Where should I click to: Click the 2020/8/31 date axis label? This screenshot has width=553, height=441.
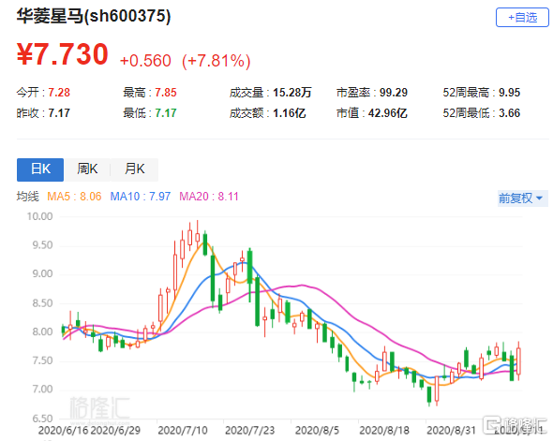[x=451, y=431]
